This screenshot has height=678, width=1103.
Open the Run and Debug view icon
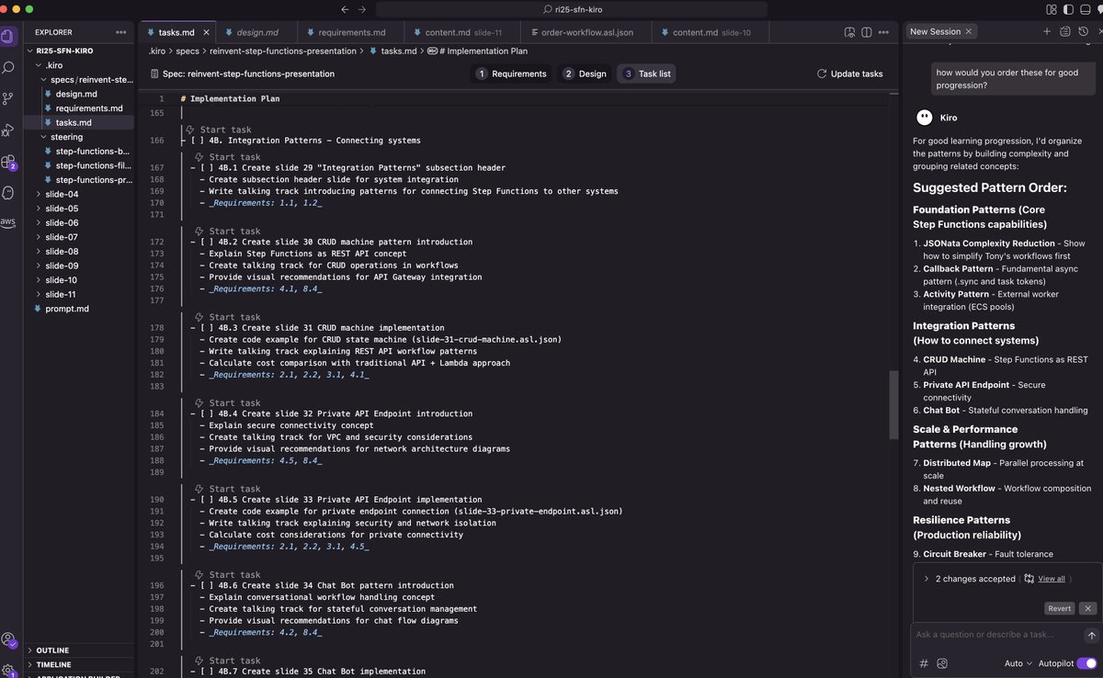pyautogui.click(x=8, y=130)
